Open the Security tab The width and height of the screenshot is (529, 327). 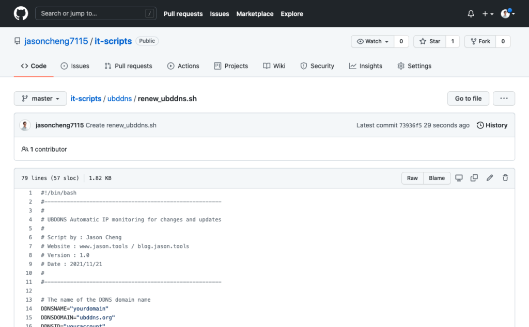pos(317,66)
